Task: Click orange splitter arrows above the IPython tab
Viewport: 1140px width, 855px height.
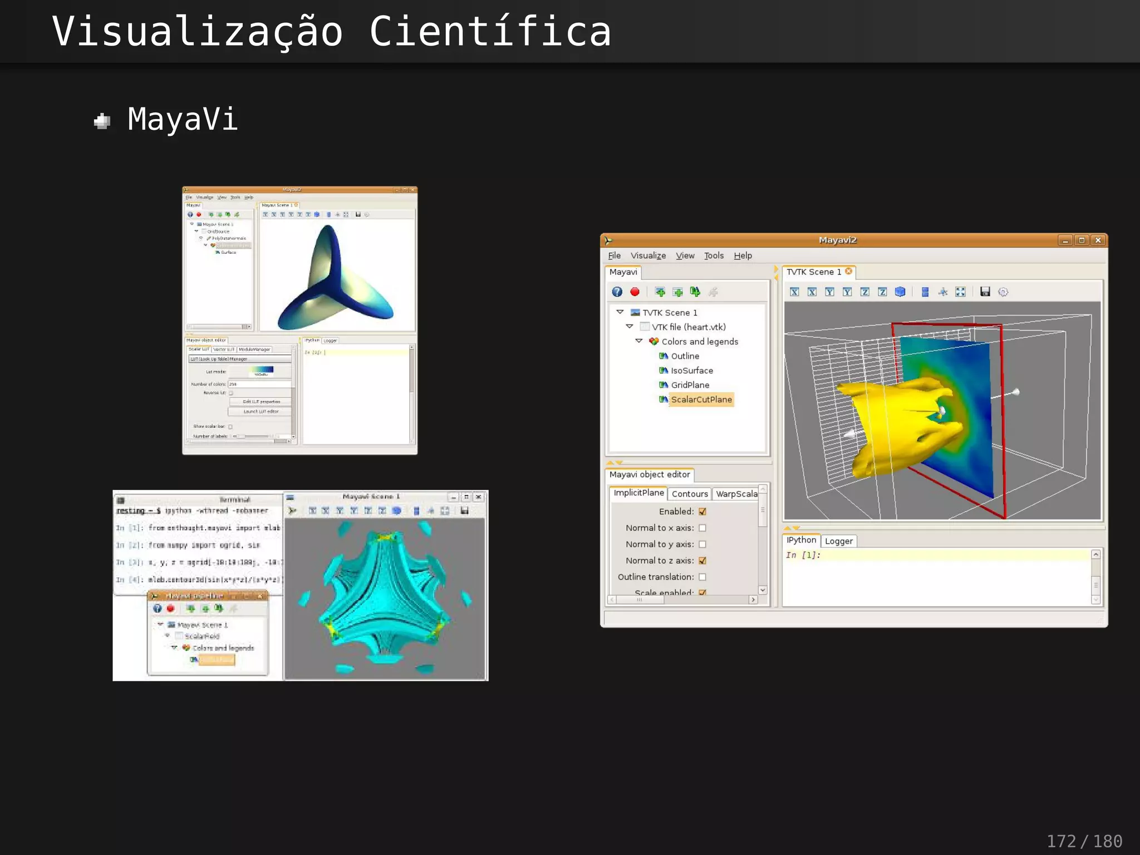Action: pyautogui.click(x=792, y=528)
